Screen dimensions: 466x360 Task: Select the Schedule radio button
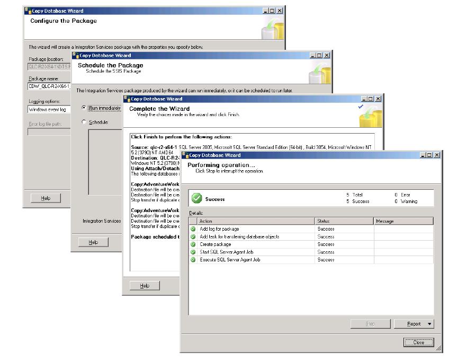point(84,122)
